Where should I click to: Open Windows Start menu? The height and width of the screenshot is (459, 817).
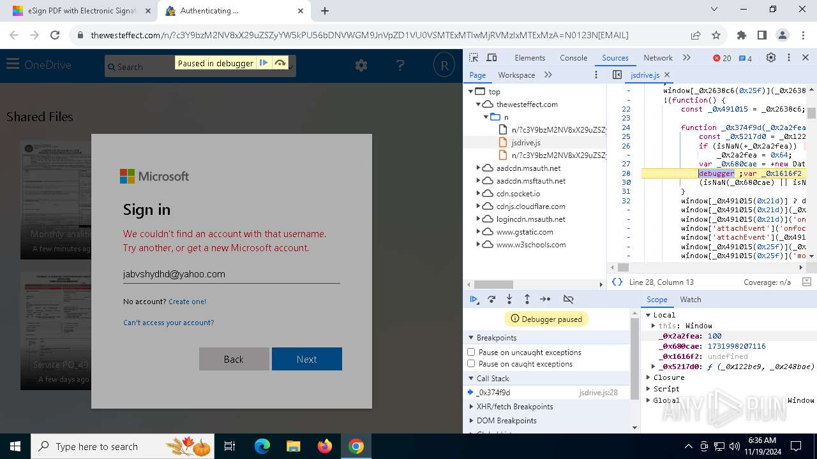[15, 446]
